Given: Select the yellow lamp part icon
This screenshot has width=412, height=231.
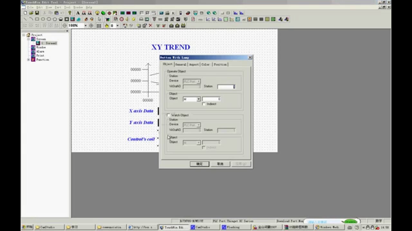Looking at the screenshot, I should pos(97,13).
